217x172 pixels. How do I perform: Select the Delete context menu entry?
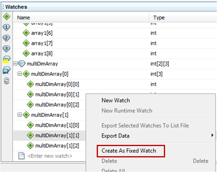pos(109,161)
